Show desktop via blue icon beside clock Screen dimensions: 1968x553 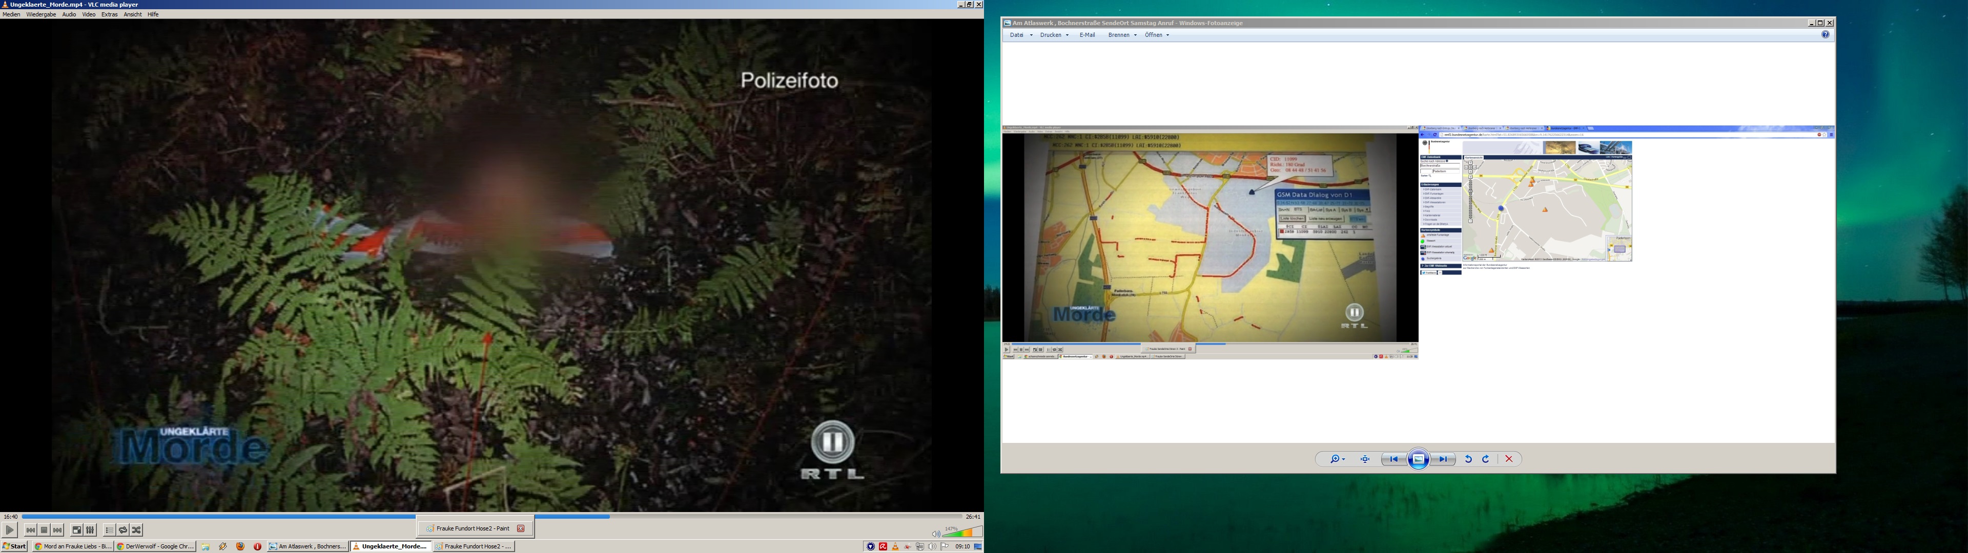click(978, 547)
